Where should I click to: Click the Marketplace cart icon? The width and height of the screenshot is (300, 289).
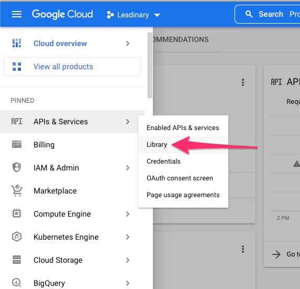click(x=17, y=190)
